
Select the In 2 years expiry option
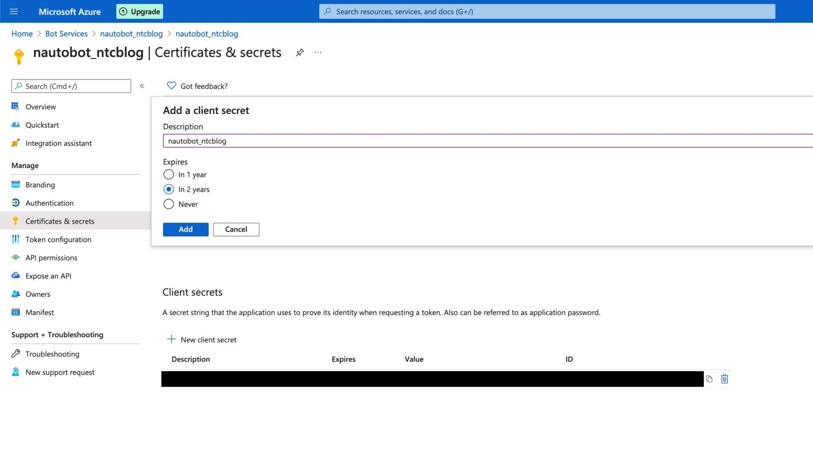[169, 189]
